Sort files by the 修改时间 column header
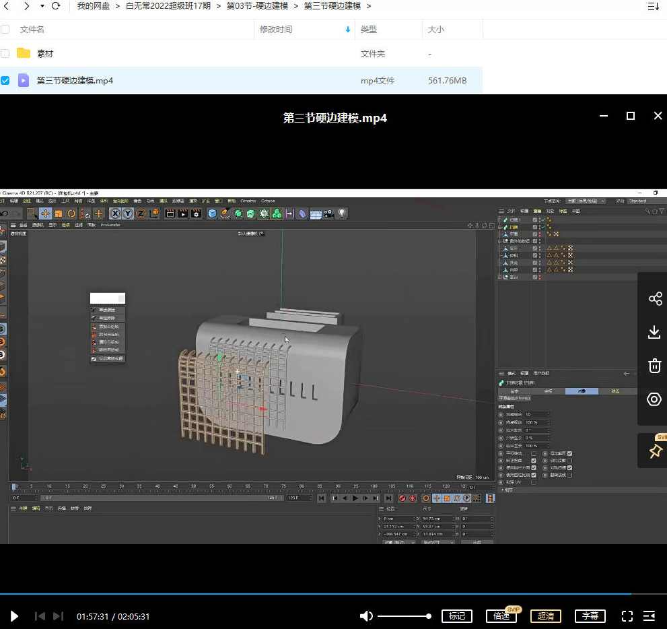Viewport: 667px width, 629px height. [x=276, y=30]
